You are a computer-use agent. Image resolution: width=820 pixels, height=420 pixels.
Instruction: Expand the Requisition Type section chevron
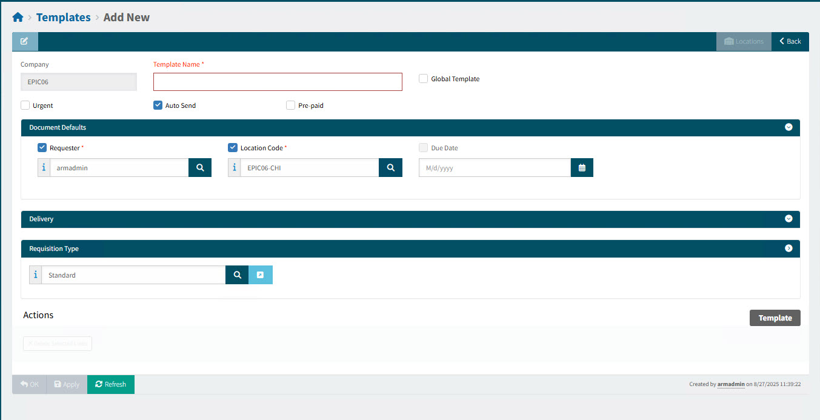(x=788, y=248)
